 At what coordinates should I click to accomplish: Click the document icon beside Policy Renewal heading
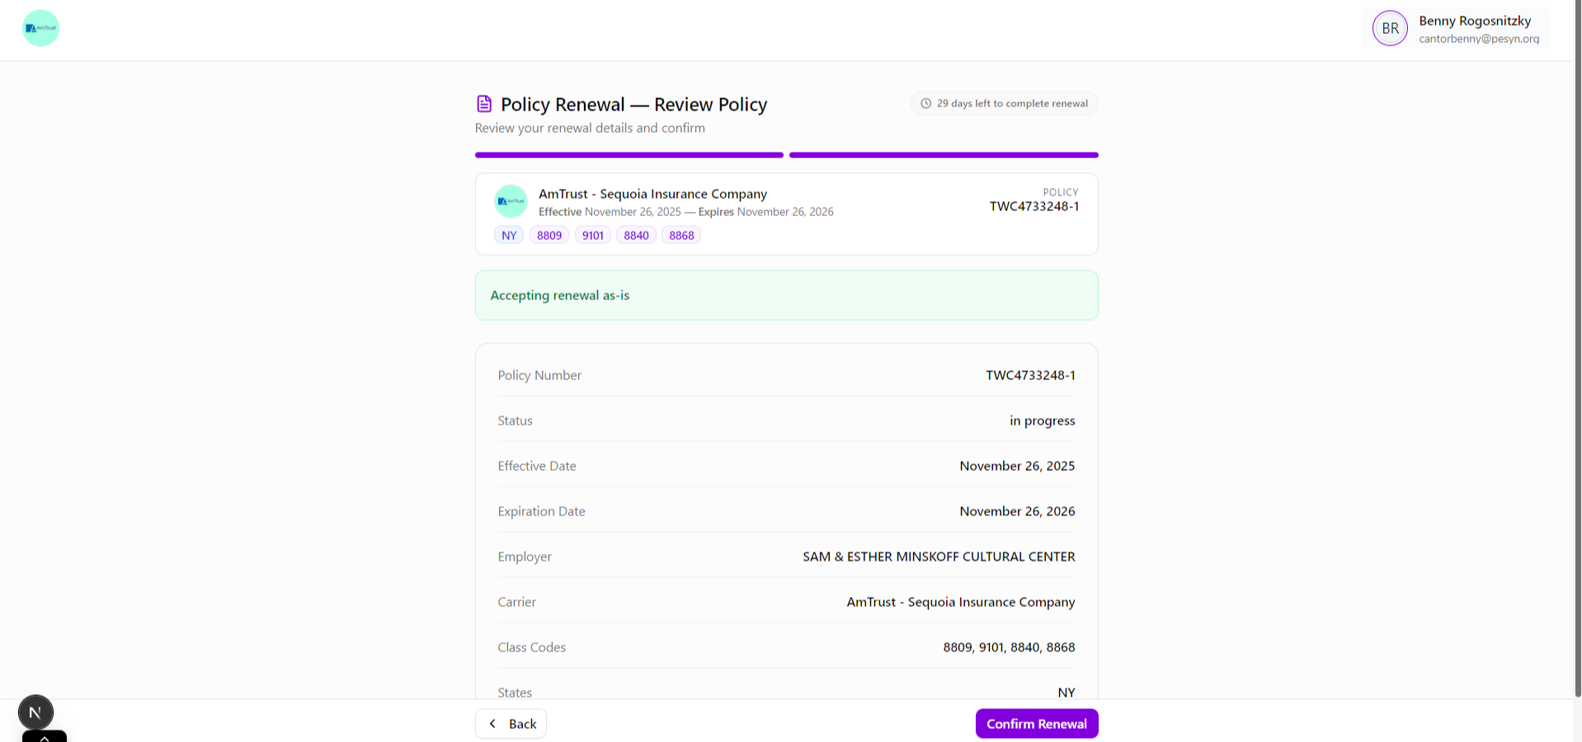click(x=483, y=103)
